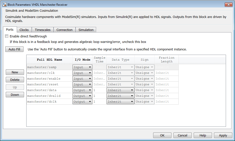Click the Apply button
This screenshot has width=235, height=141.
[x=223, y=135]
